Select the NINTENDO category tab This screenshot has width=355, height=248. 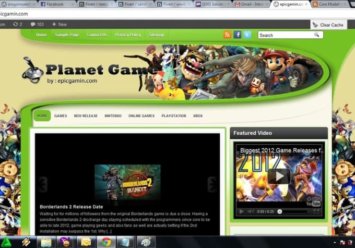[113, 116]
